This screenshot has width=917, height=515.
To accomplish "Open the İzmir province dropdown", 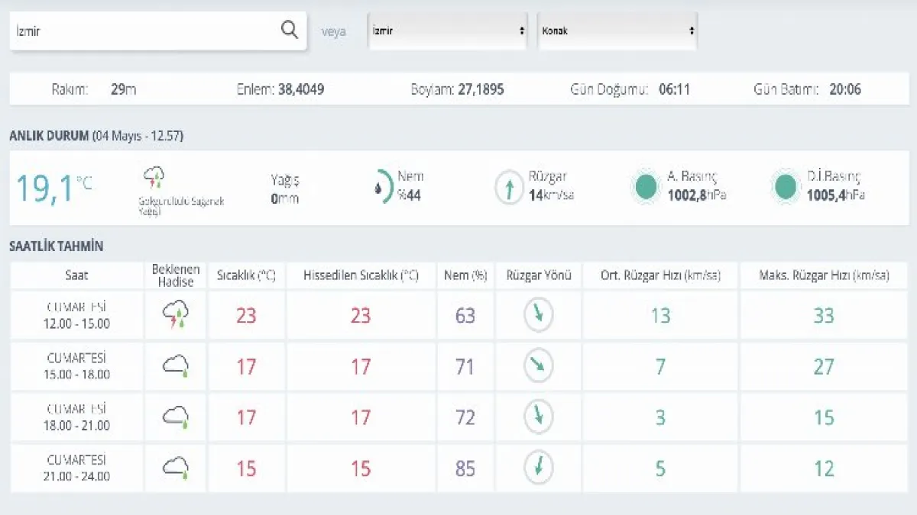I will click(x=447, y=31).
